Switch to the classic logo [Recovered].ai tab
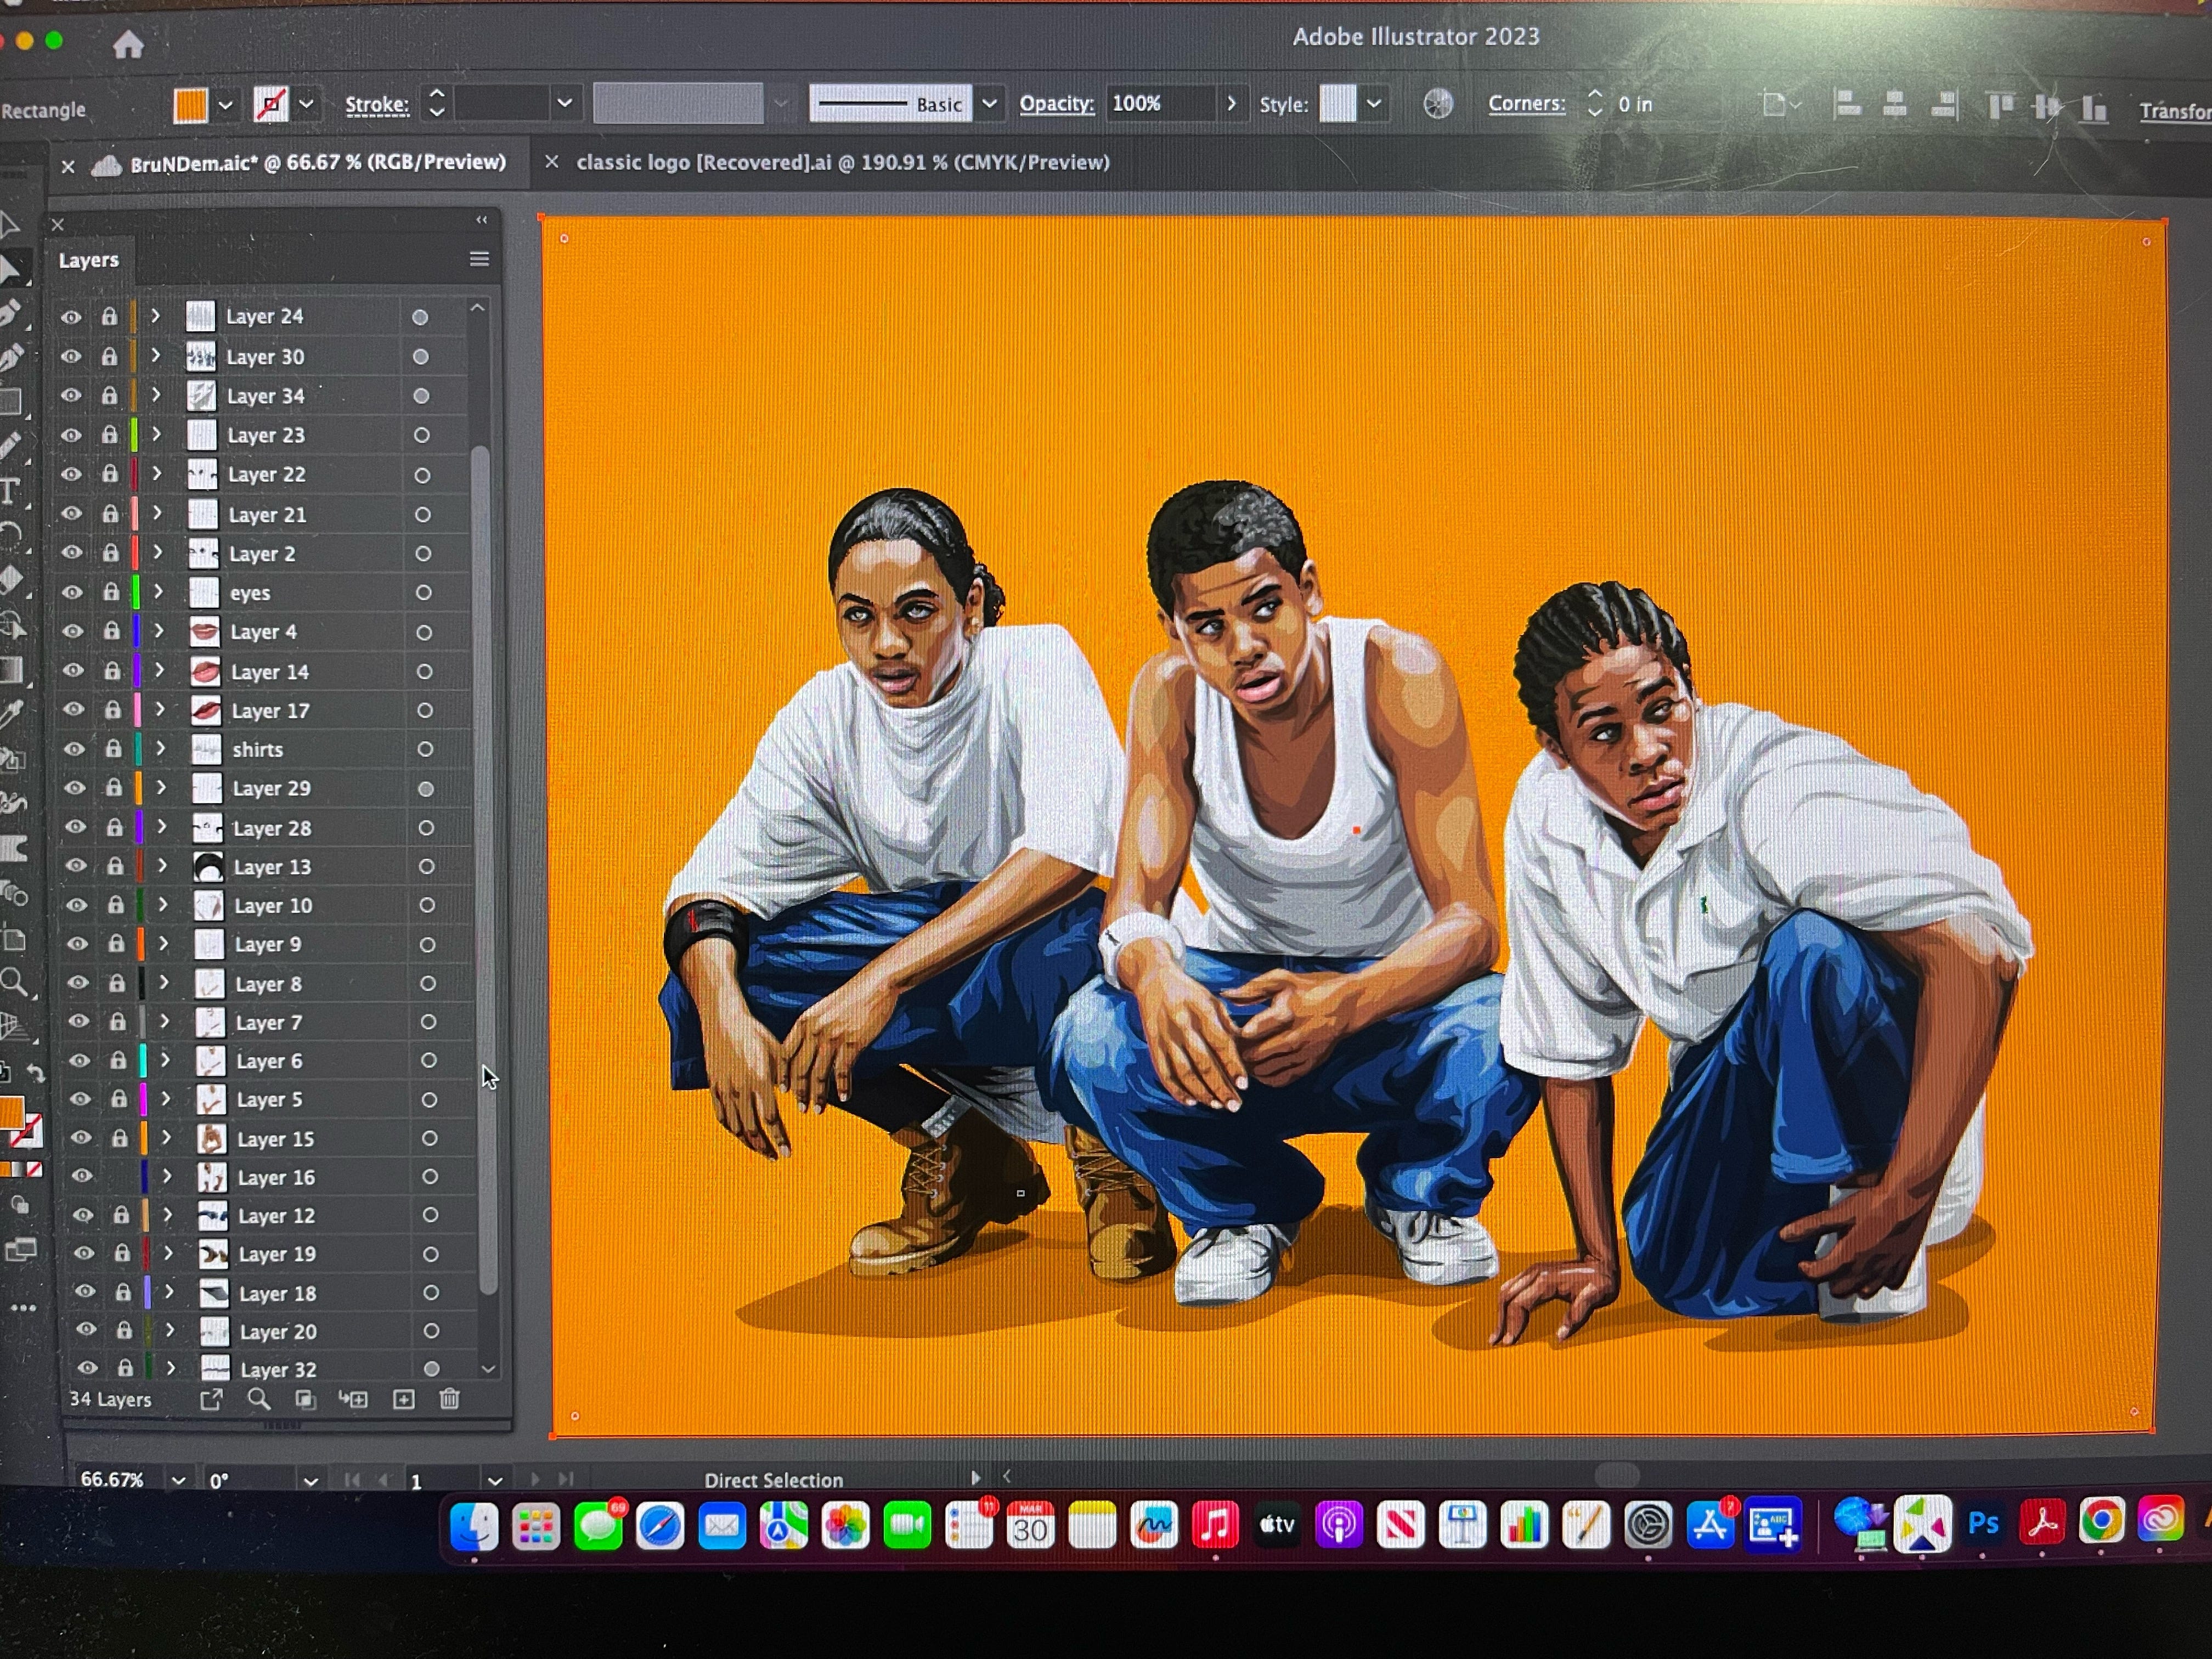This screenshot has width=2212, height=1659. coord(842,162)
